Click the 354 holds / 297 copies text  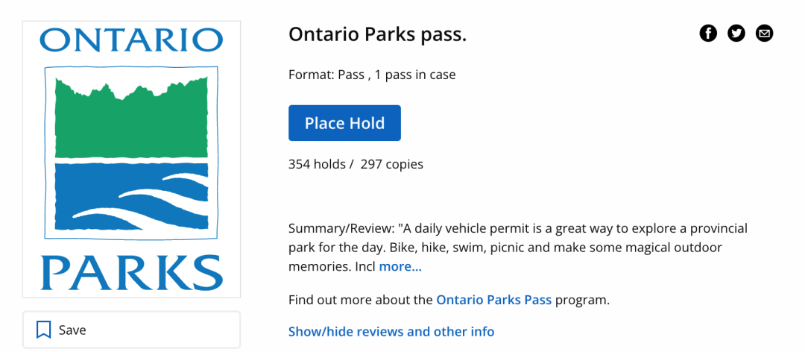(x=356, y=164)
